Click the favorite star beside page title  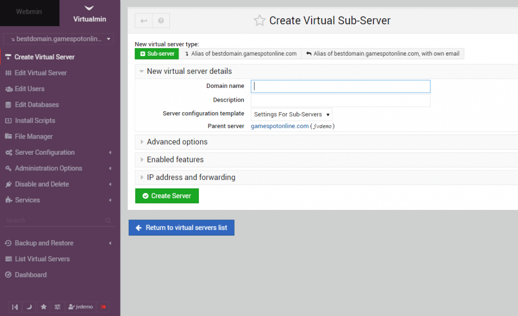(x=260, y=21)
